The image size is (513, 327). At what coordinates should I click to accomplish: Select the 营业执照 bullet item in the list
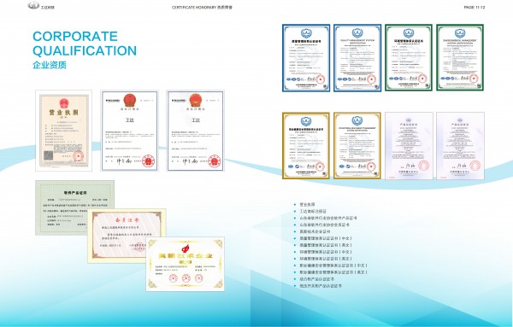[x=307, y=204]
